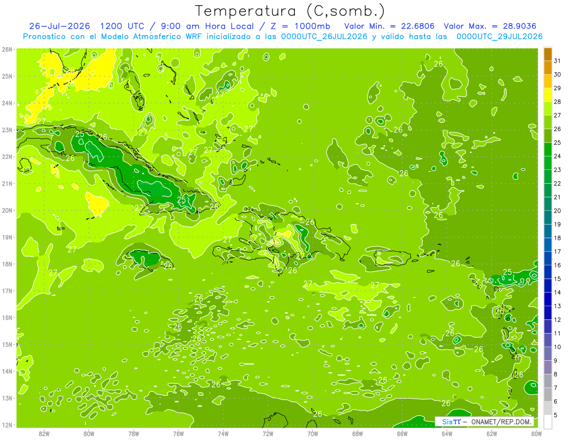Click the white swatch below 5

pyautogui.click(x=548, y=421)
